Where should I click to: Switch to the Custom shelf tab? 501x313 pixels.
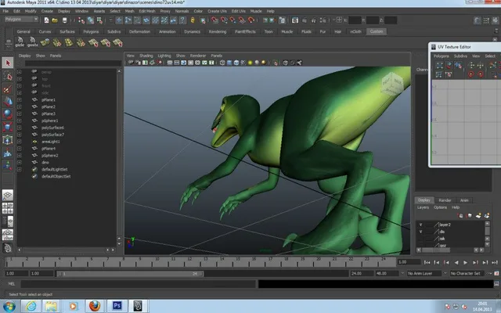click(x=377, y=31)
